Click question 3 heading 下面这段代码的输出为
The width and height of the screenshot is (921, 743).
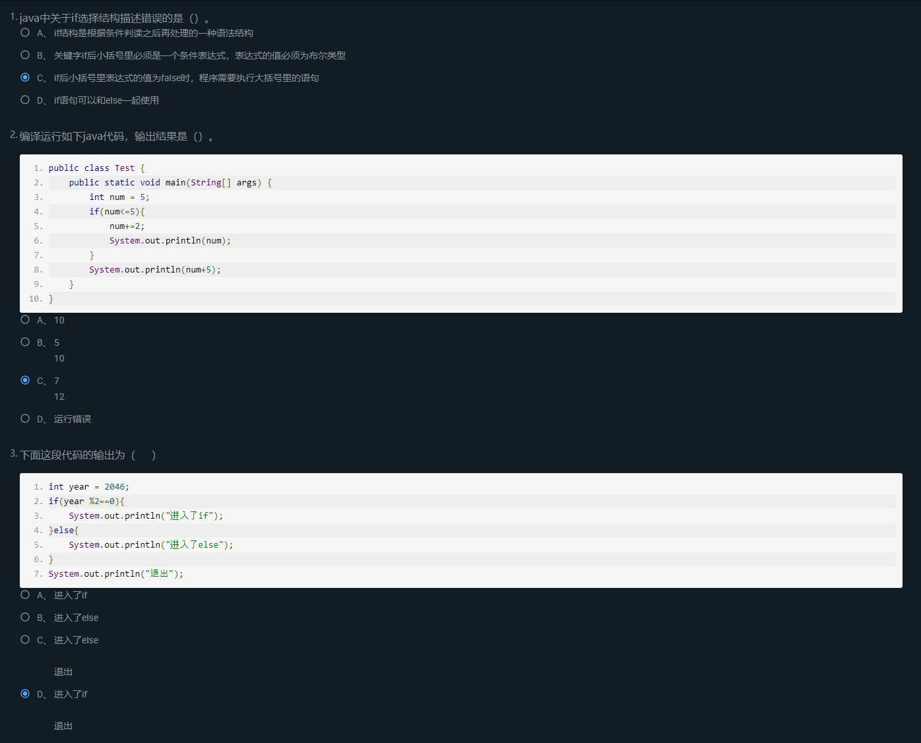click(88, 455)
